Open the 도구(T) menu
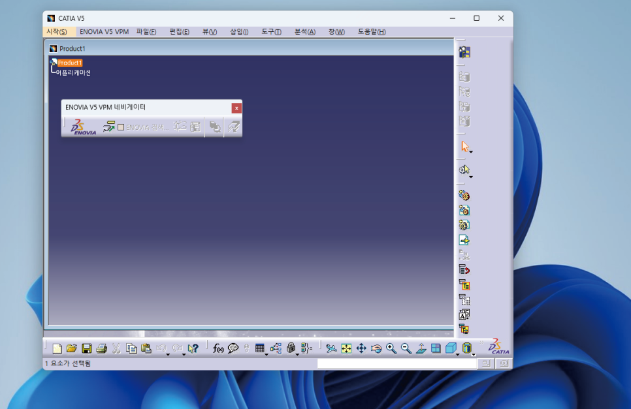Image resolution: width=631 pixels, height=409 pixels. tap(271, 32)
